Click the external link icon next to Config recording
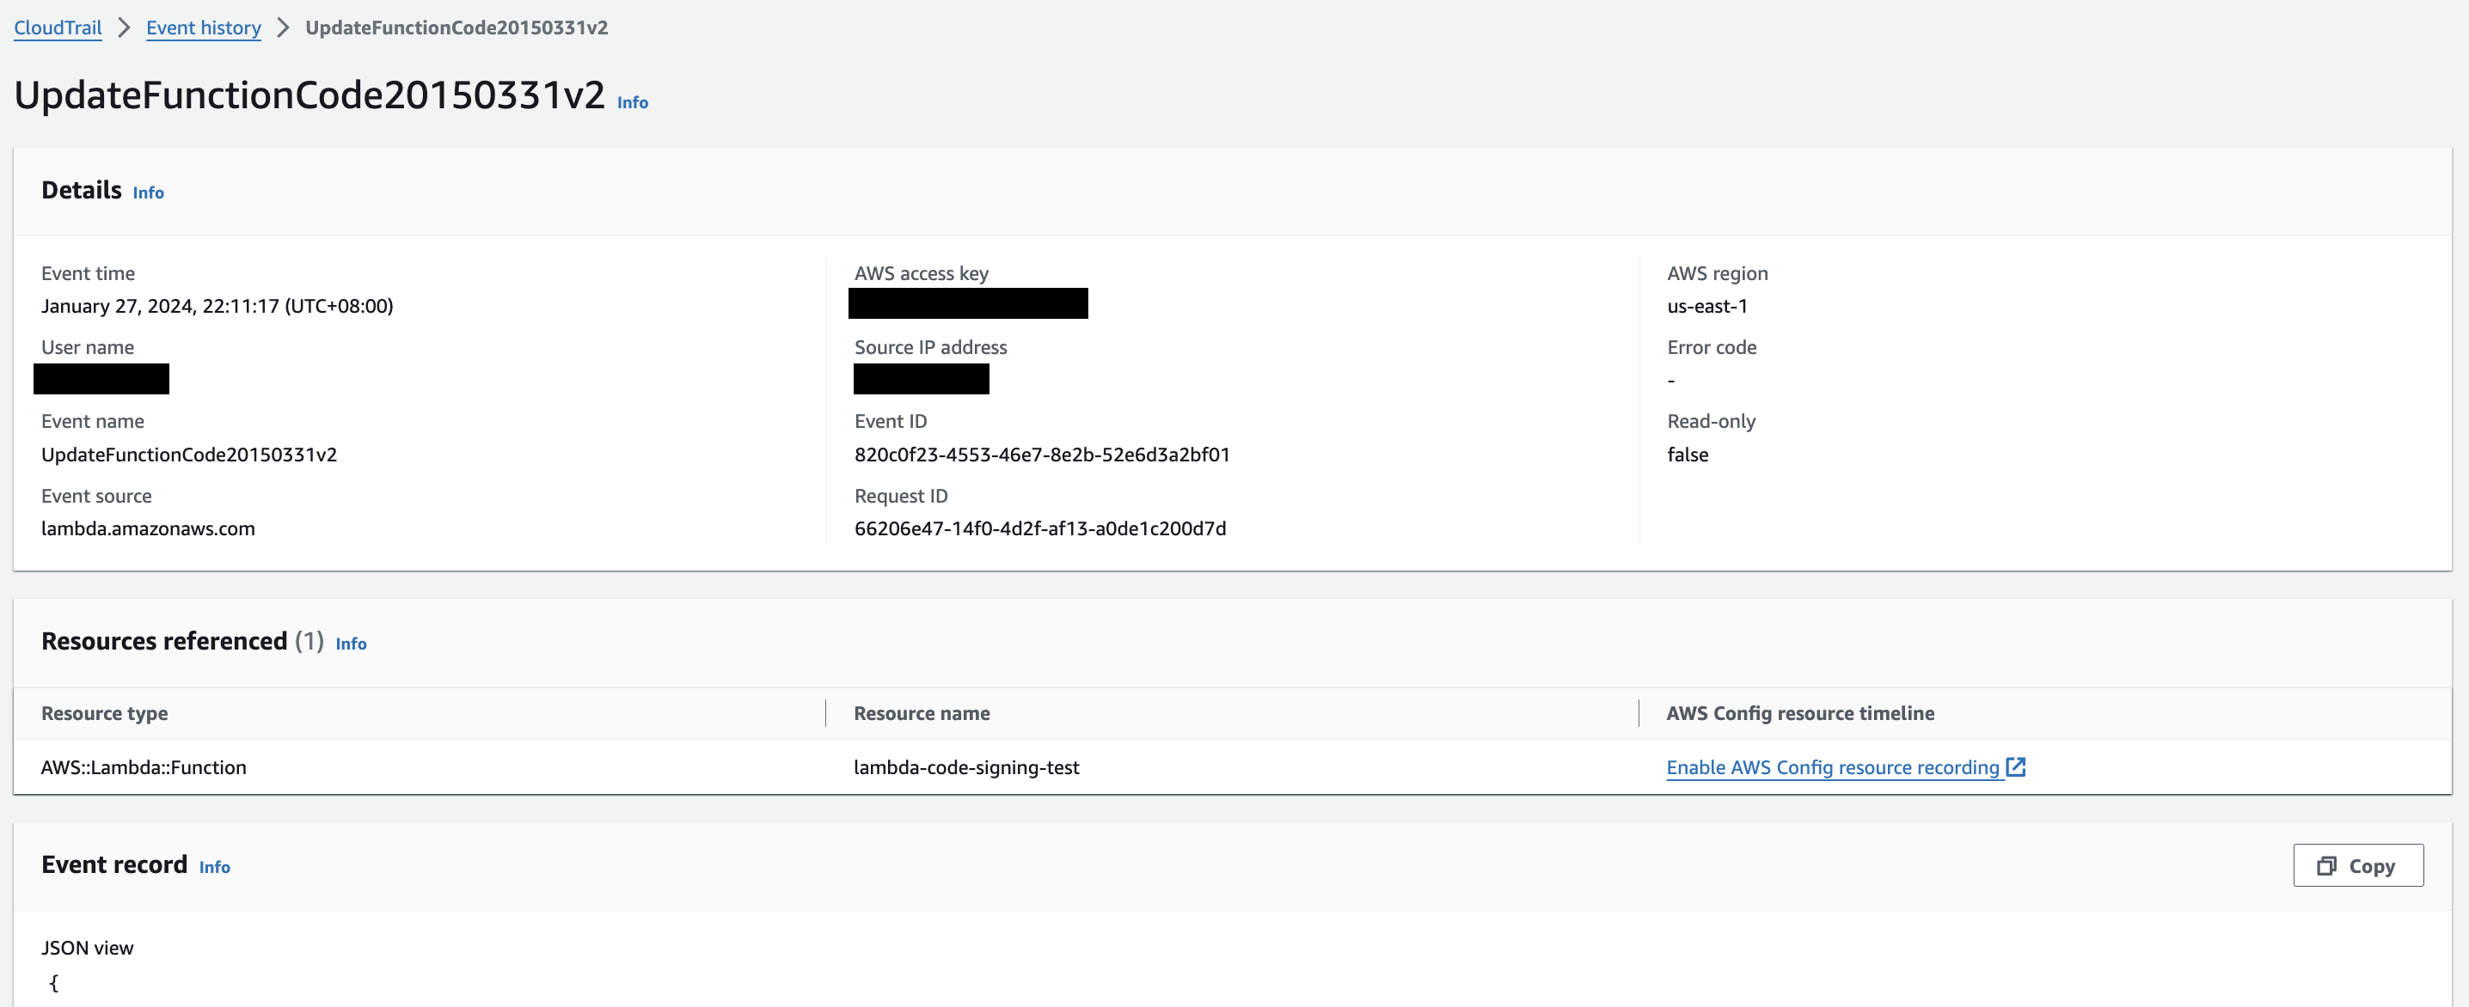This screenshot has width=2469, height=1007. tap(2017, 766)
